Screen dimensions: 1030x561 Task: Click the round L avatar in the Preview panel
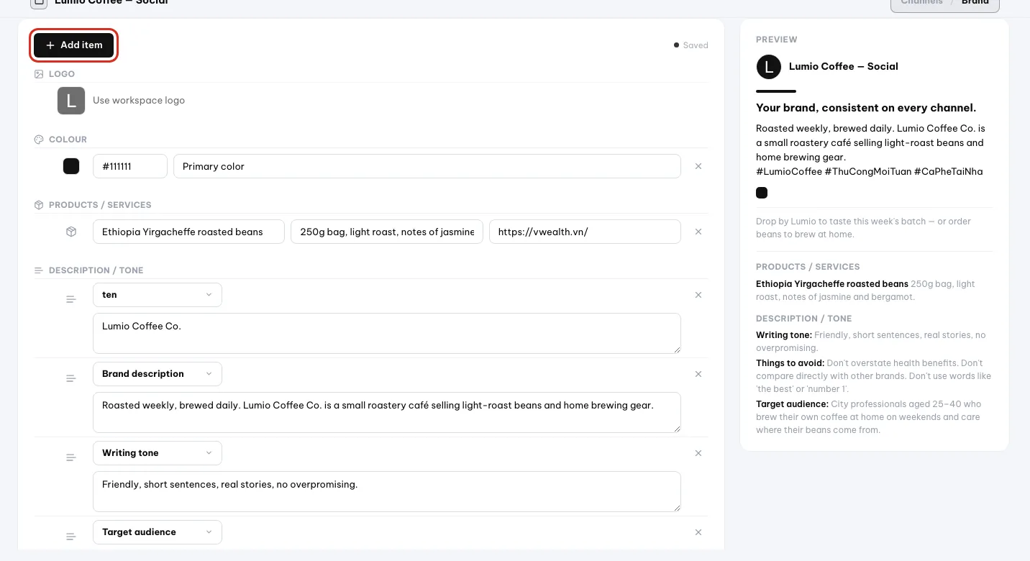coord(769,67)
